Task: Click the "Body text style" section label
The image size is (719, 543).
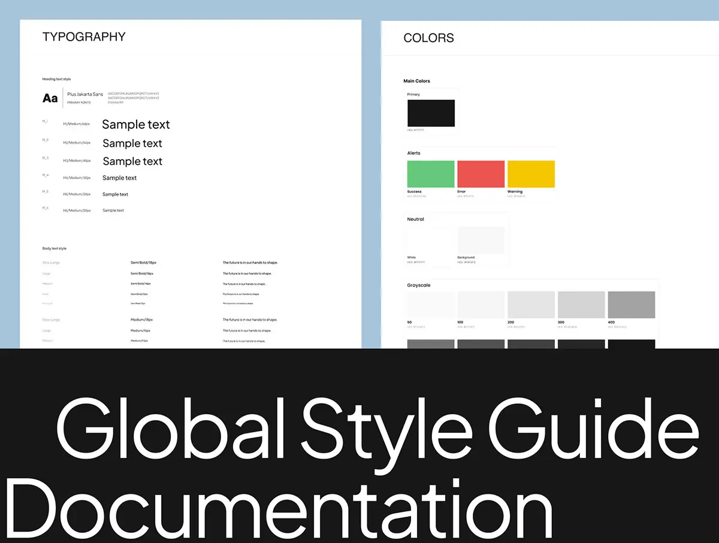Action: 55,248
